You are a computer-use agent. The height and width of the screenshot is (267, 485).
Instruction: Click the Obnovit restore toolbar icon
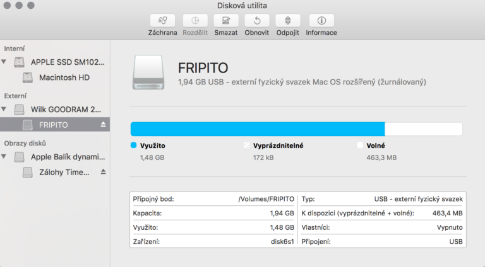click(257, 21)
